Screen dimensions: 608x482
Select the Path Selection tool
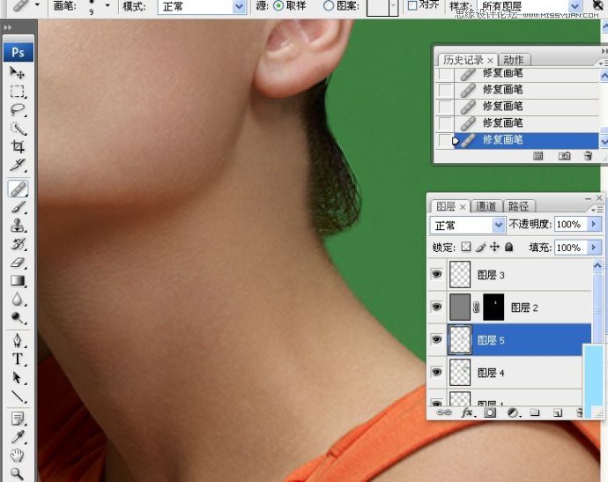point(18,377)
